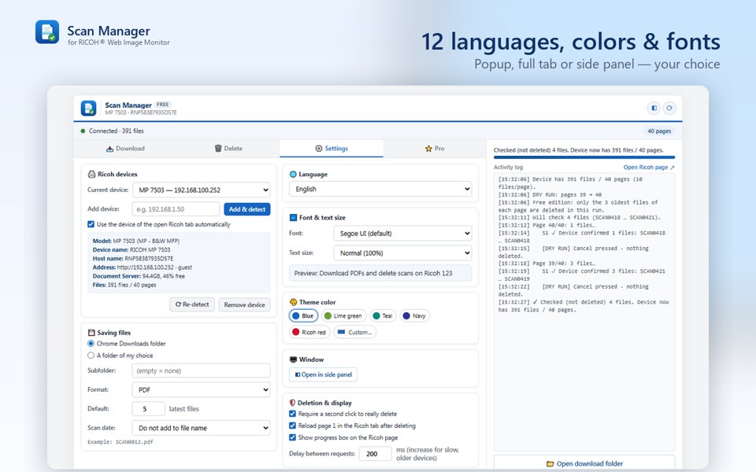The width and height of the screenshot is (756, 472).
Task: Toggle Show progress box on Ricoh page
Action: [292, 438]
